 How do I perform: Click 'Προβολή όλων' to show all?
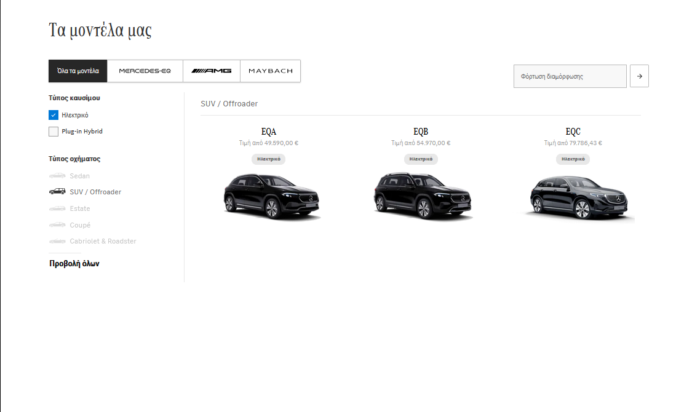74,263
